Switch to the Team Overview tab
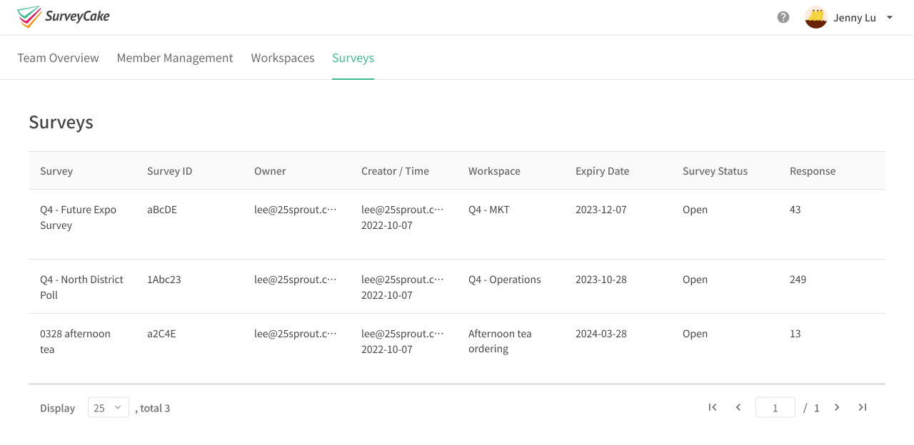Screen dimensions: 914x445 pyautogui.click(x=58, y=57)
